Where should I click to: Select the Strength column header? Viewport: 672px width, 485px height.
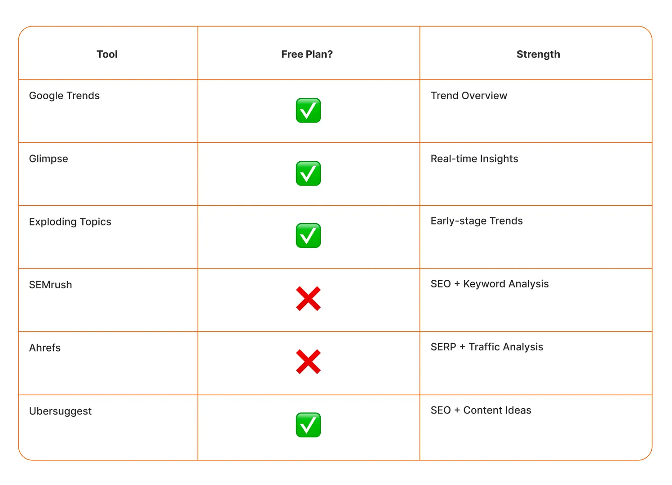coord(538,54)
